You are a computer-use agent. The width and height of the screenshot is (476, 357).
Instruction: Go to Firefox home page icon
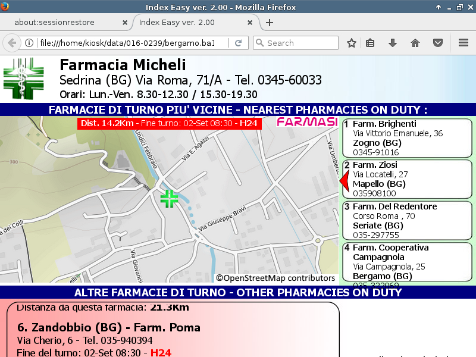tap(415, 43)
